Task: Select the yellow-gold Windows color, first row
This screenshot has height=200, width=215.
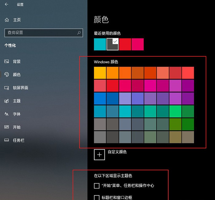Action: 100,73
